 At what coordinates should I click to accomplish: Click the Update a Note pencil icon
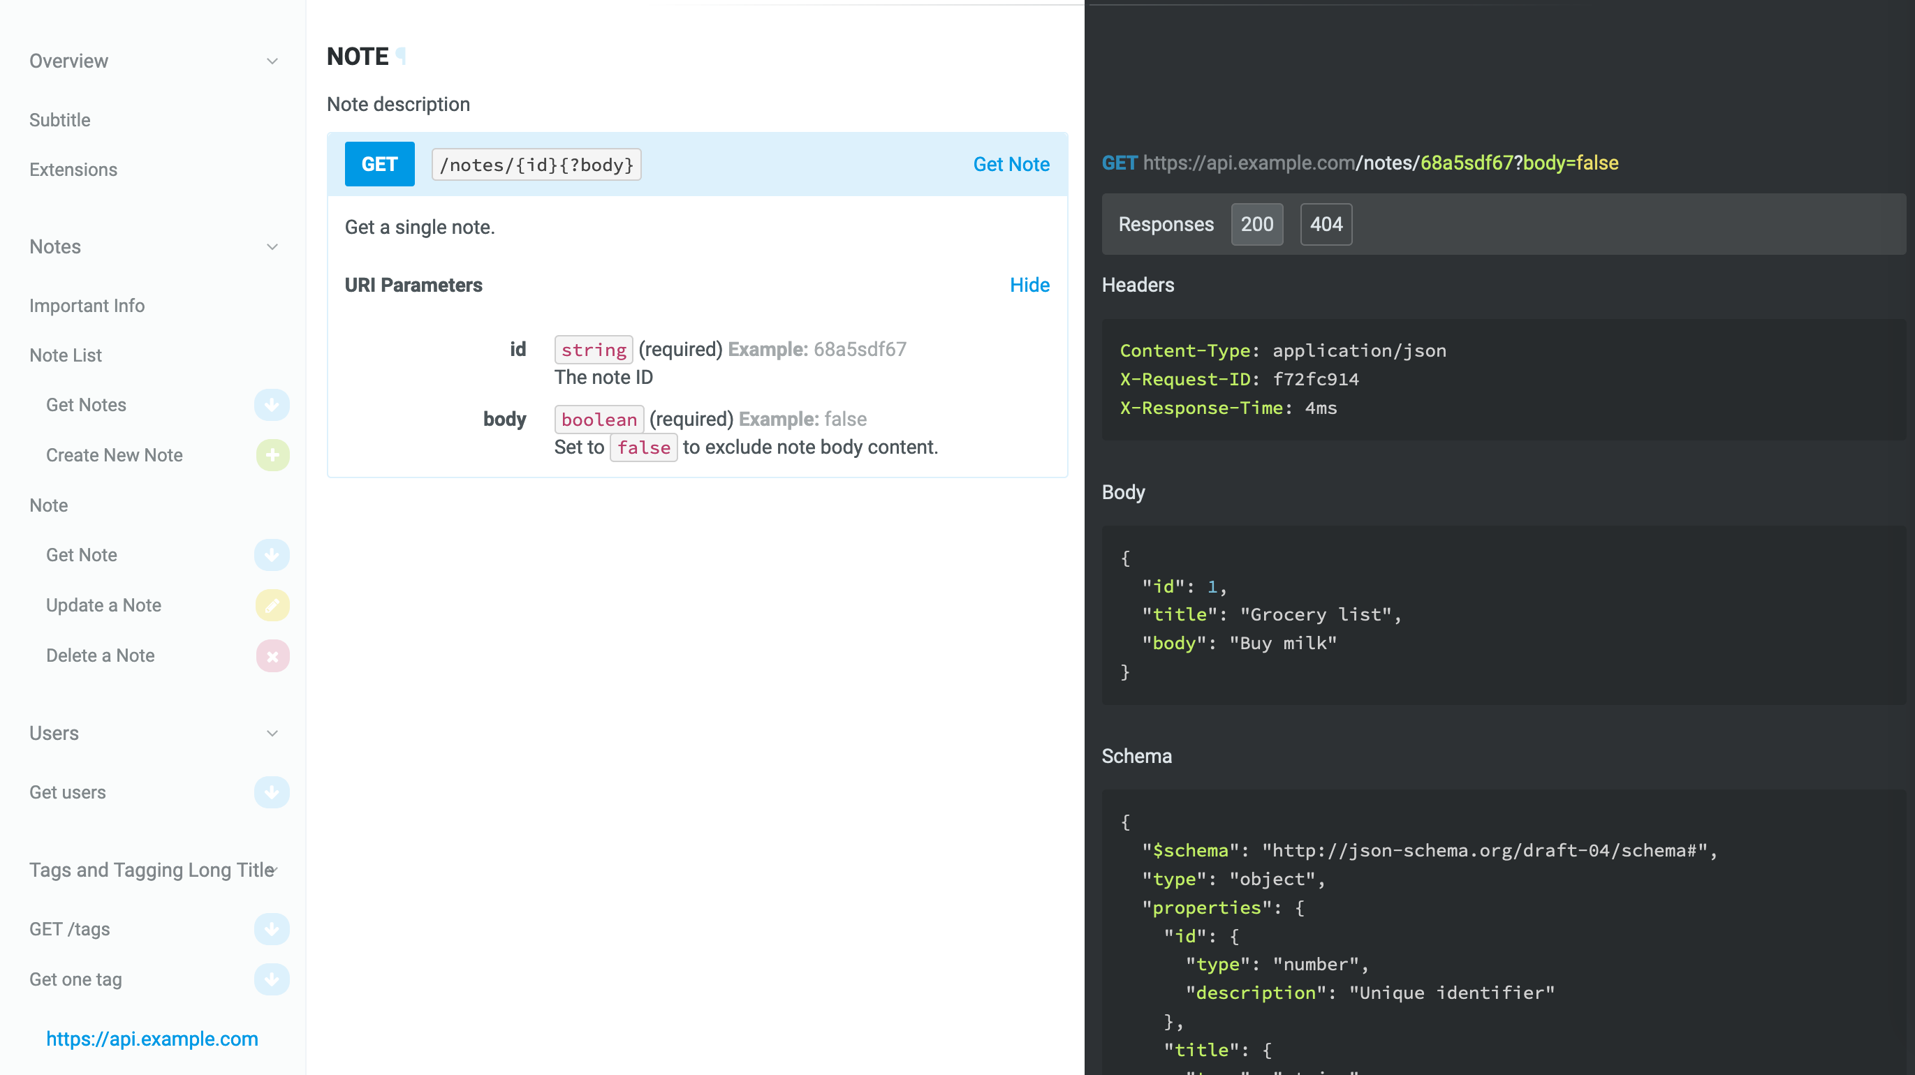coord(272,605)
